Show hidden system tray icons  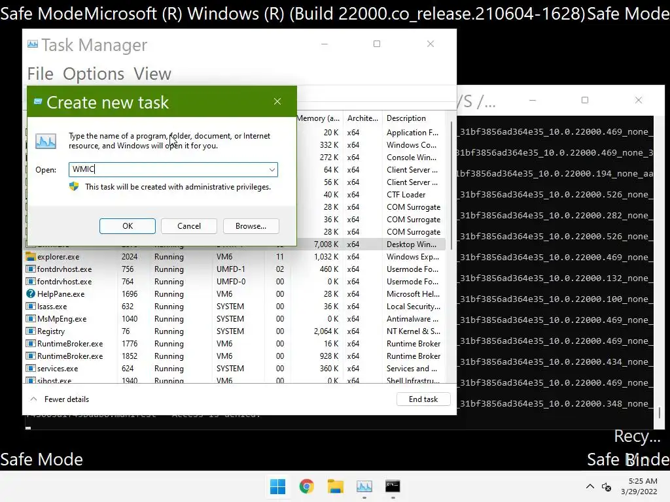click(x=590, y=486)
